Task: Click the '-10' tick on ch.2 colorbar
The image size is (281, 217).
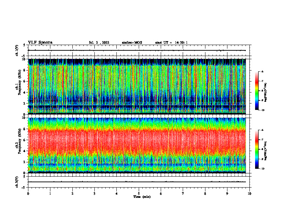Action: pos(262,168)
